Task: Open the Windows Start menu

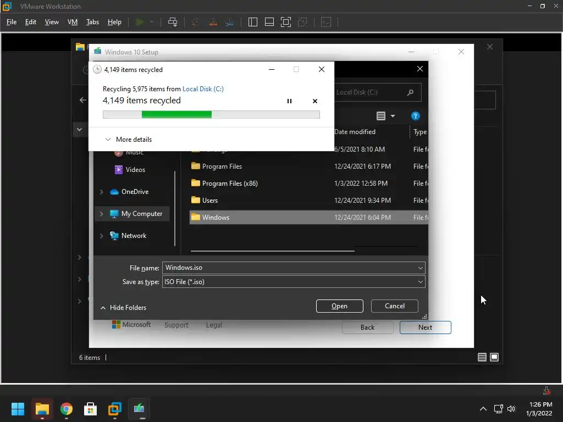Action: tap(18, 409)
